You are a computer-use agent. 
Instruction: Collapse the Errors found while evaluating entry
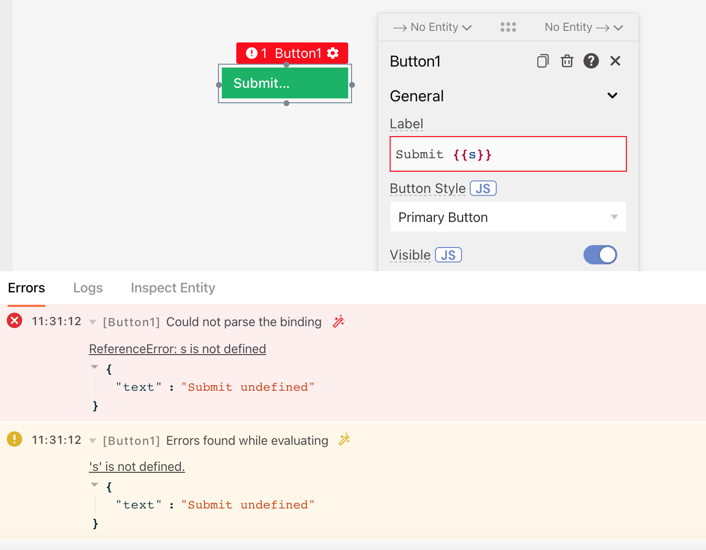(x=93, y=440)
